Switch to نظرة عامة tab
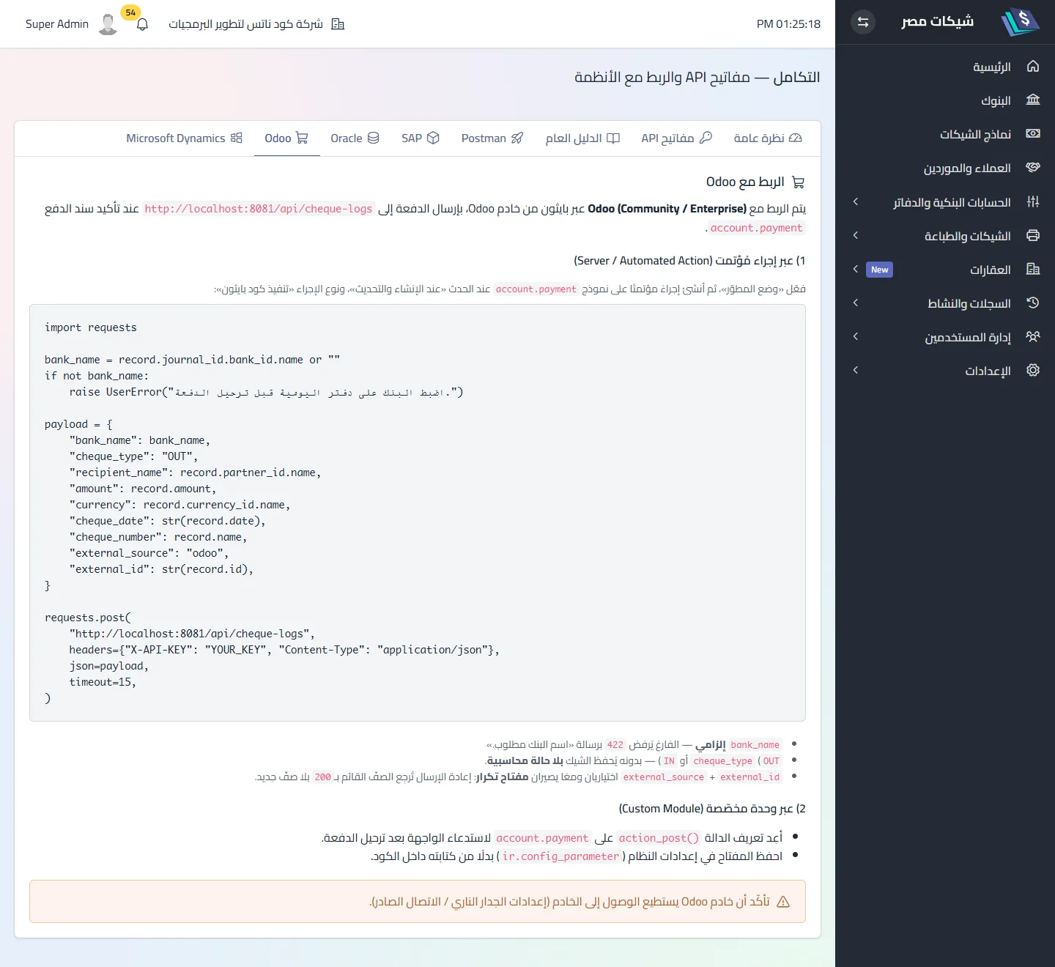Screen dimensions: 1055x967 tap(768, 138)
